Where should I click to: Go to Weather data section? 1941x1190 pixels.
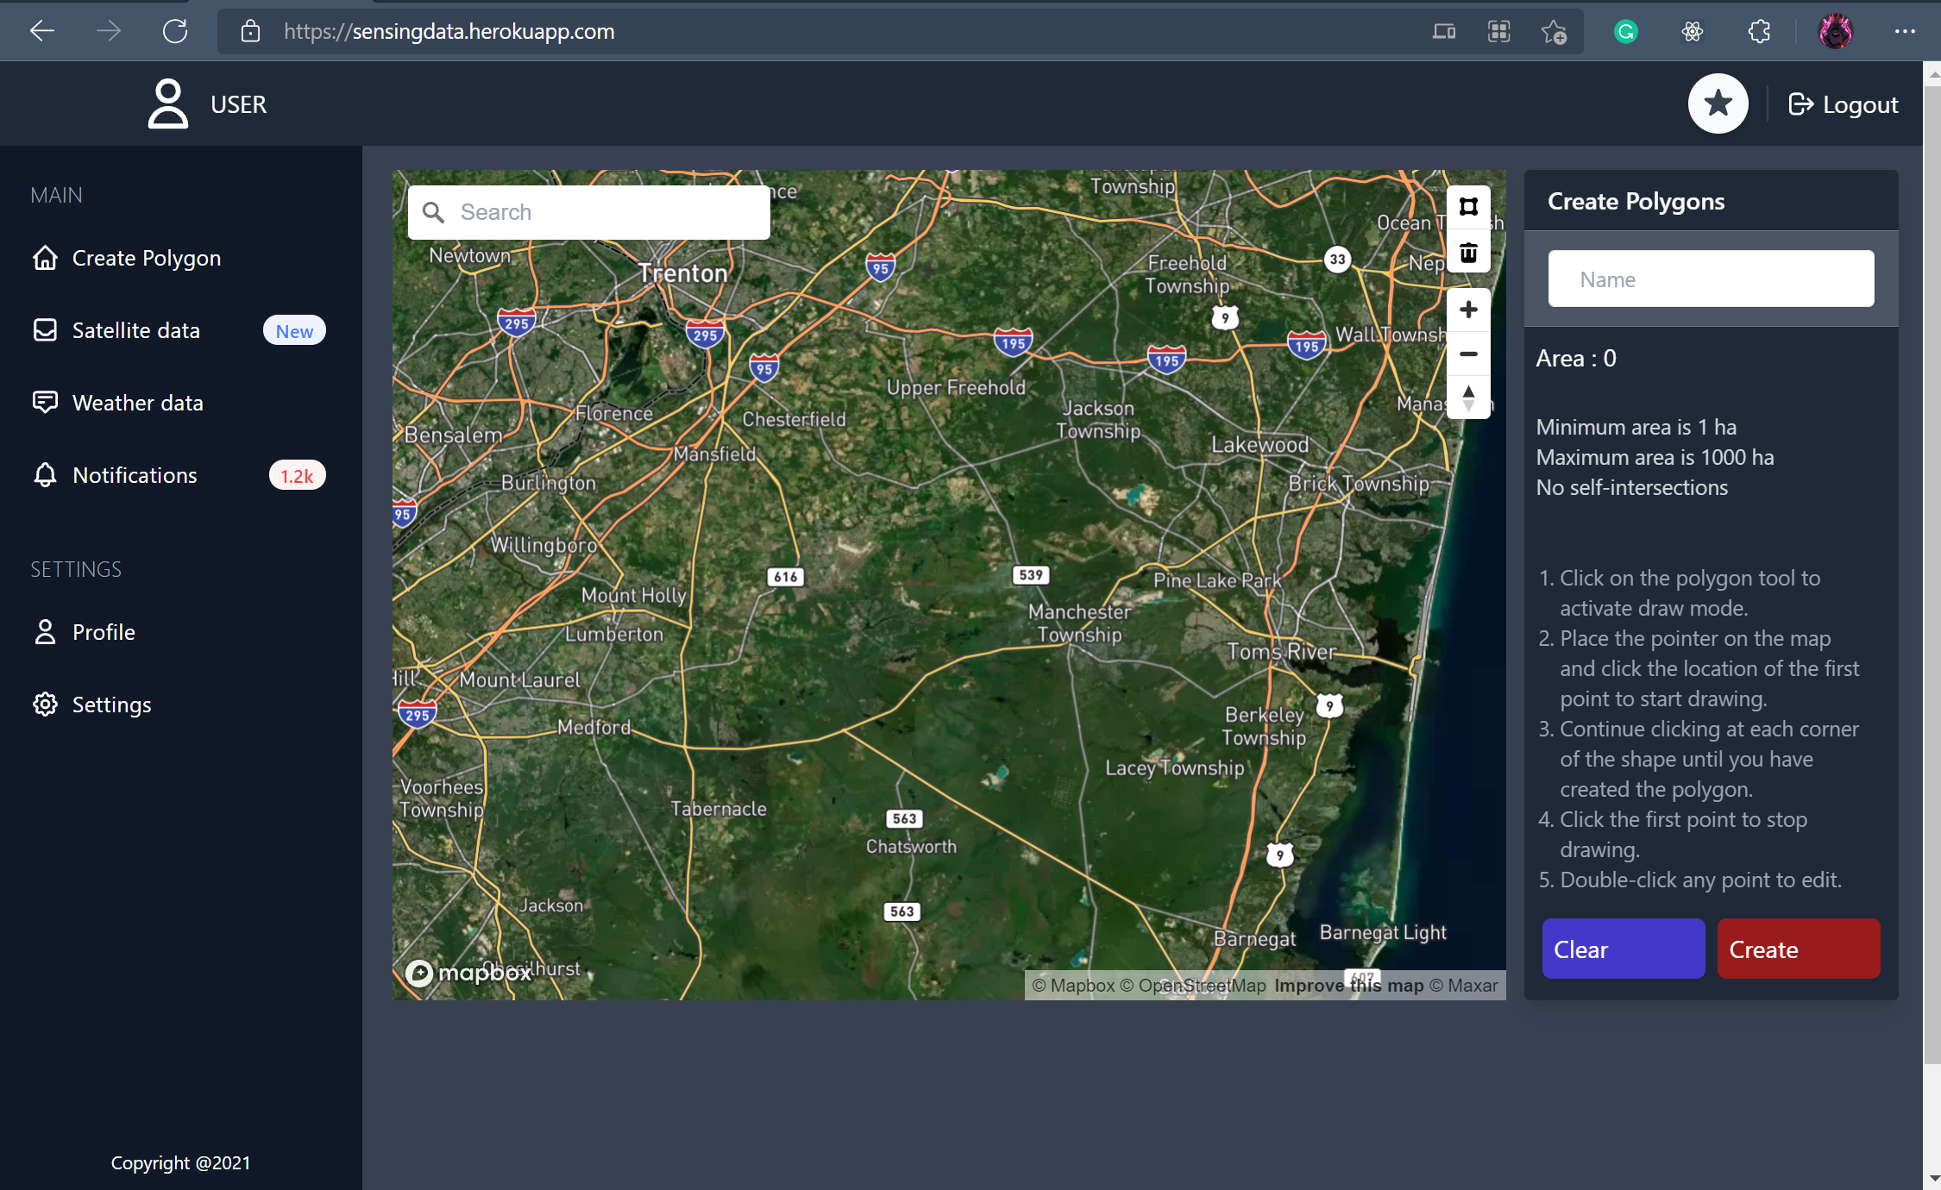click(137, 403)
